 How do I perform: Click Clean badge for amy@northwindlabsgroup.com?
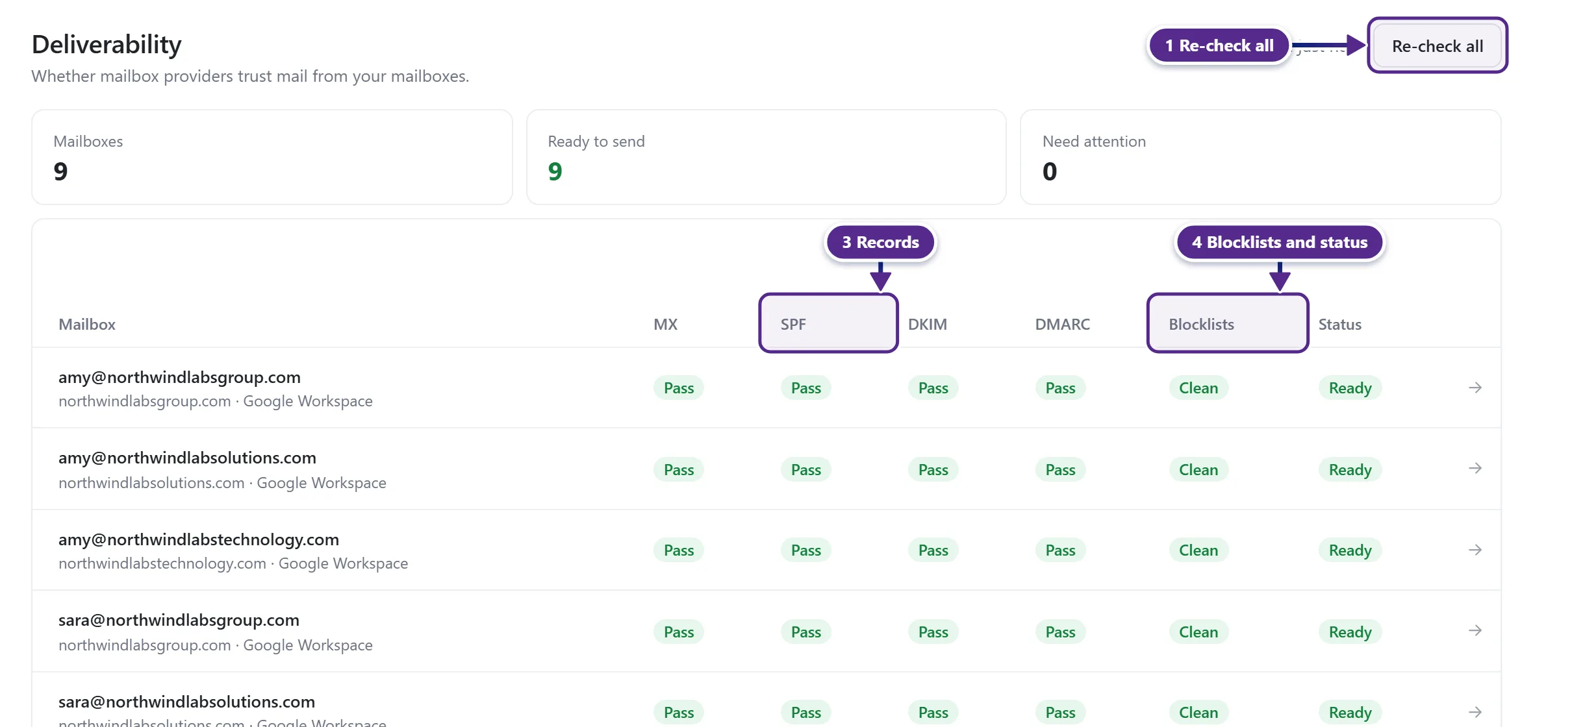coord(1198,388)
